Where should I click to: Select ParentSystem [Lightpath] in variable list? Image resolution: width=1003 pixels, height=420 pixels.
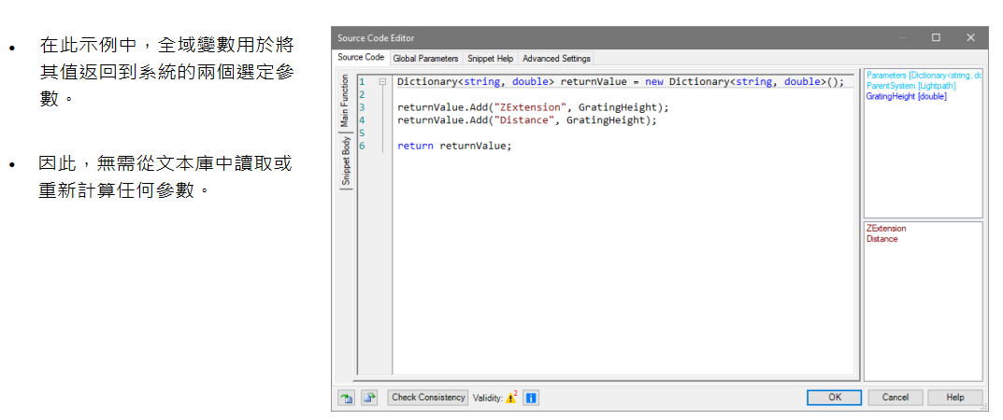pos(910,86)
